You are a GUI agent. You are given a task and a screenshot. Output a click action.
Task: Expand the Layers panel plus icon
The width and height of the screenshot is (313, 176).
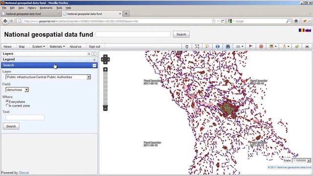(89, 54)
